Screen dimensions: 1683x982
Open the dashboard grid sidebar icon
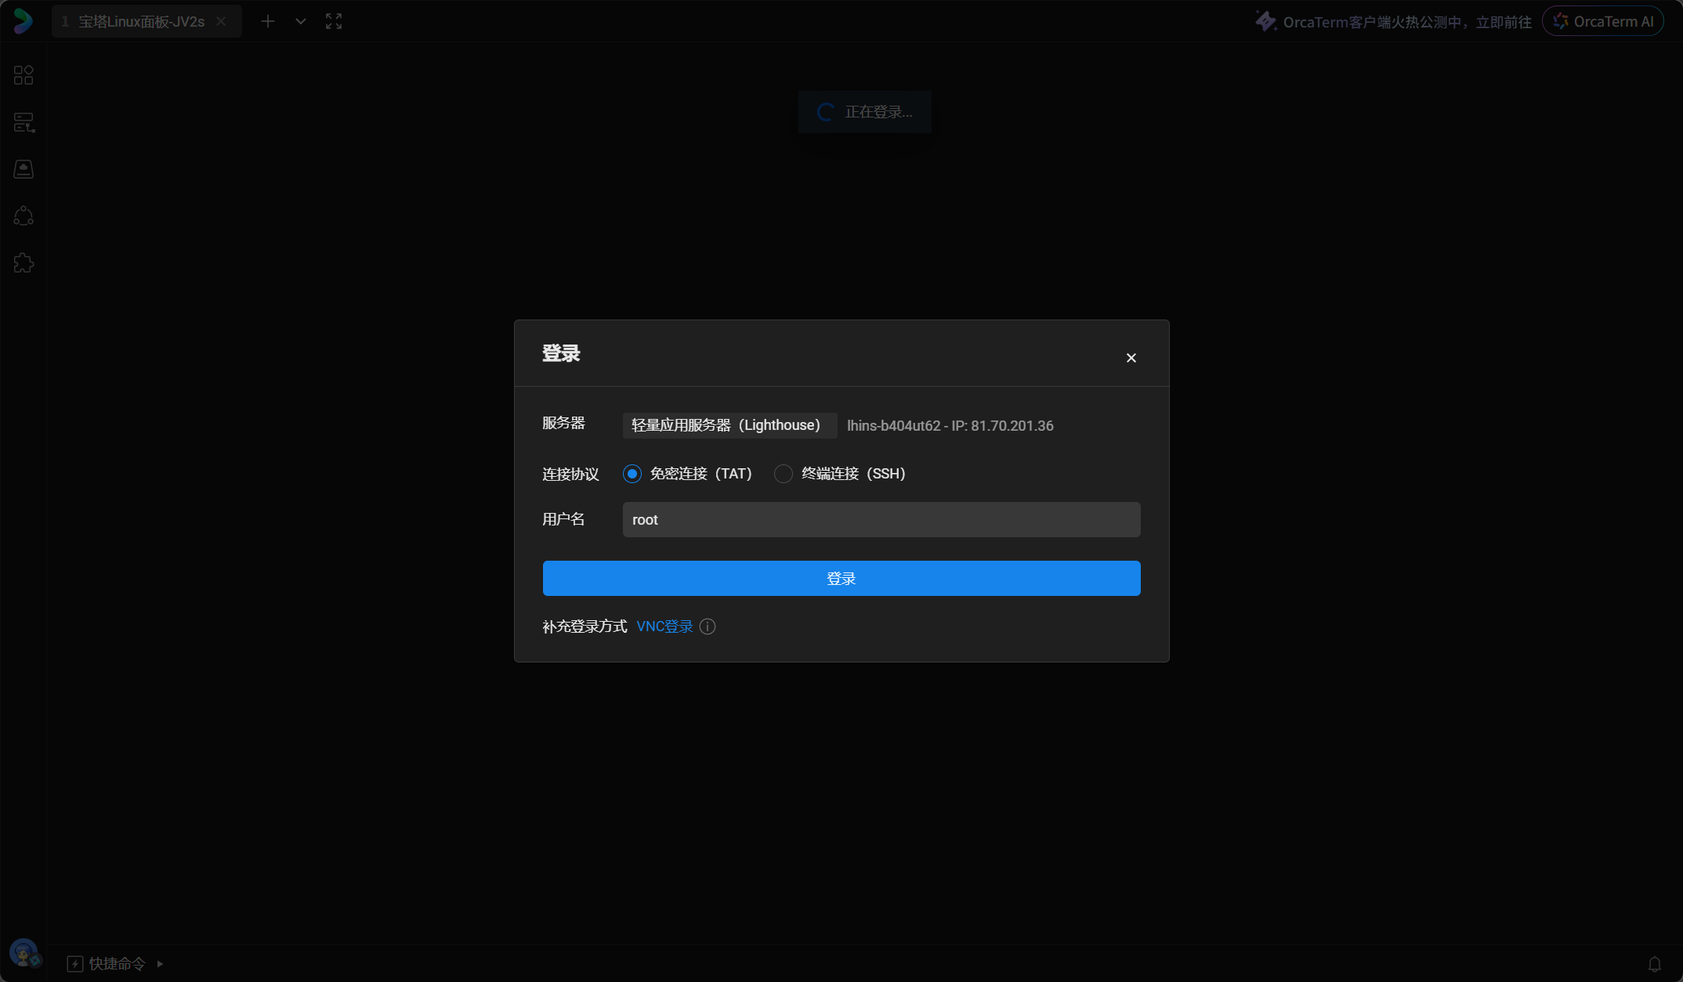tap(24, 75)
